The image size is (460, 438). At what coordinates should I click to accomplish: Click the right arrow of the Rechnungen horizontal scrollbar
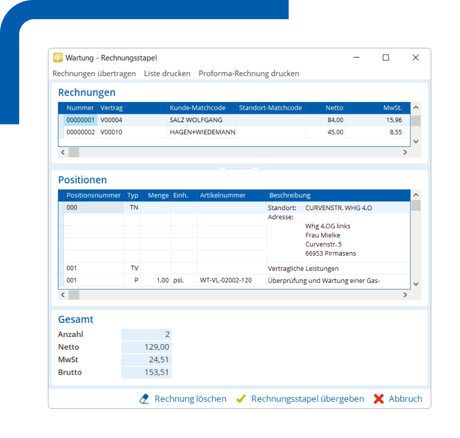pyautogui.click(x=405, y=152)
